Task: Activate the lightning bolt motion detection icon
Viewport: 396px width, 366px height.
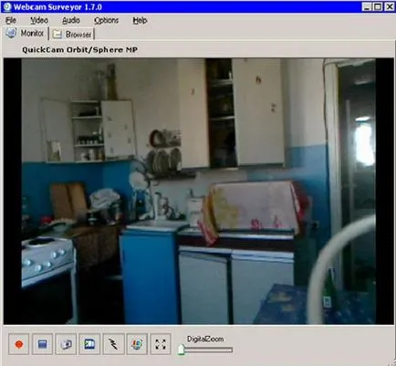Action: (x=113, y=344)
